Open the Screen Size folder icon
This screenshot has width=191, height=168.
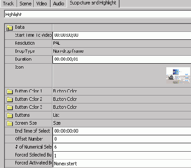click(x=10, y=123)
